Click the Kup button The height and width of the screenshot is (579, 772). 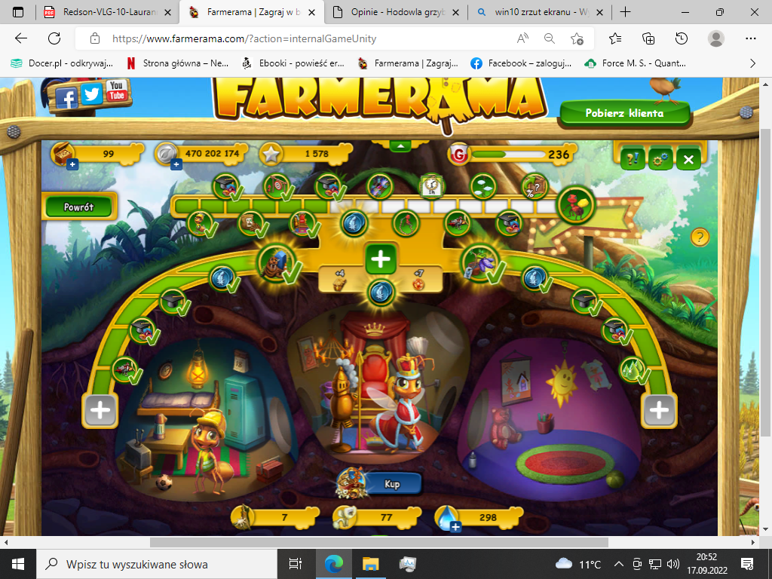392,484
